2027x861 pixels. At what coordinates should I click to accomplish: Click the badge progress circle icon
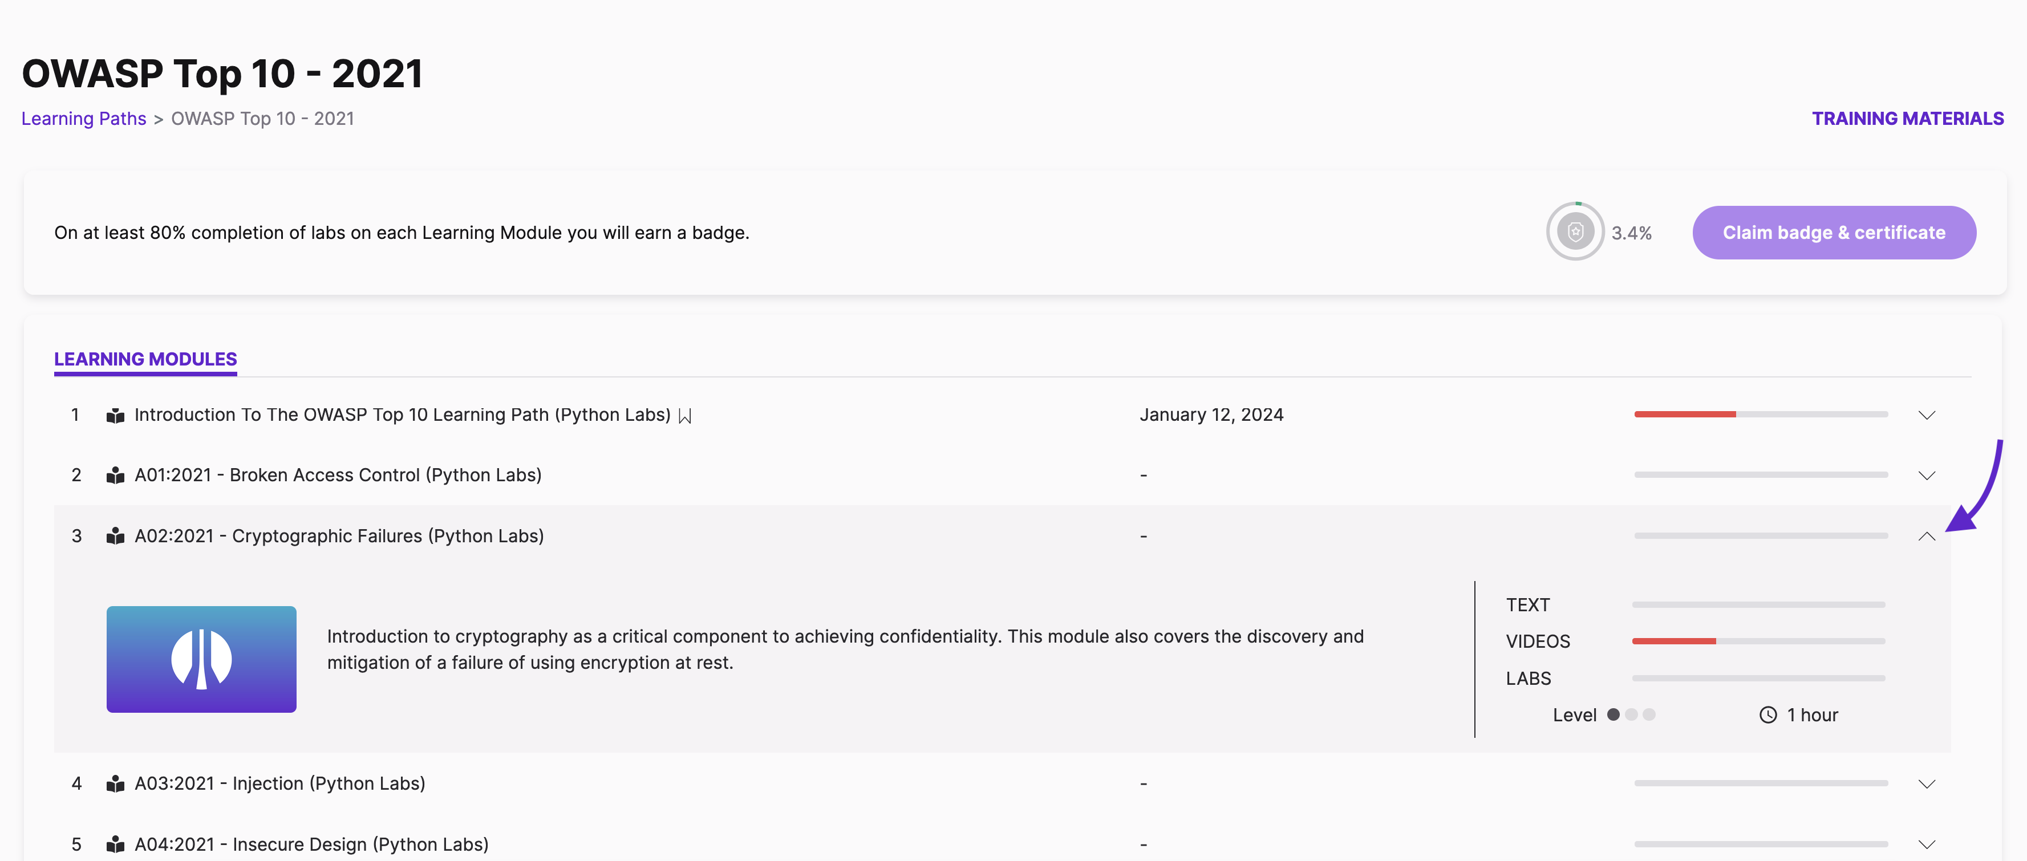tap(1575, 232)
